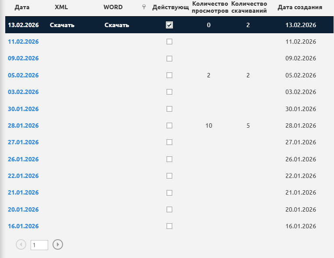Click the Действующ column header
Viewport: 334px width, 258px height.
click(x=171, y=7)
